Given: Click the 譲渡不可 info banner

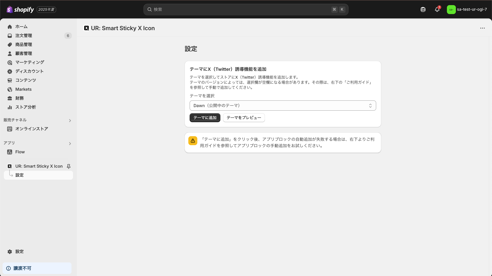Looking at the screenshot, I should coord(37,268).
